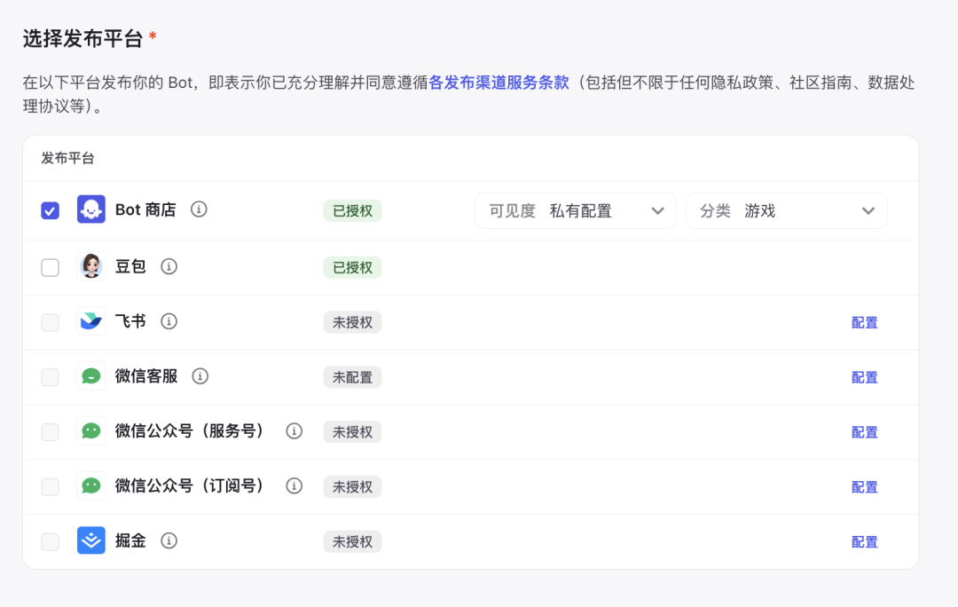The width and height of the screenshot is (958, 607).
Task: Click the 掘金 platform logo
Action: pyautogui.click(x=91, y=540)
